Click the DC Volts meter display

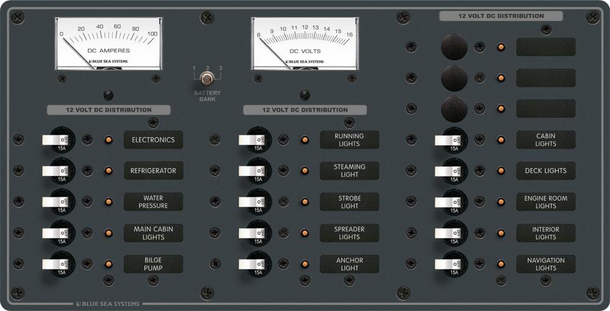pyautogui.click(x=305, y=44)
